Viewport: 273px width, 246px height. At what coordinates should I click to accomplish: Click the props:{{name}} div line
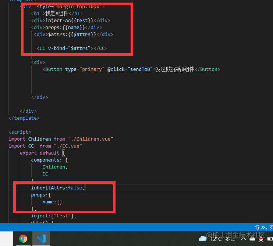click(67, 28)
